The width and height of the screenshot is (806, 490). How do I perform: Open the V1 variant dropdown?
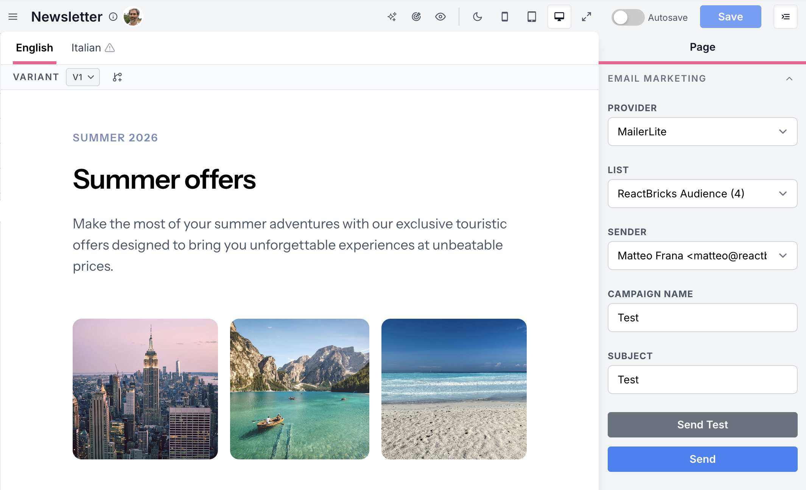[83, 77]
